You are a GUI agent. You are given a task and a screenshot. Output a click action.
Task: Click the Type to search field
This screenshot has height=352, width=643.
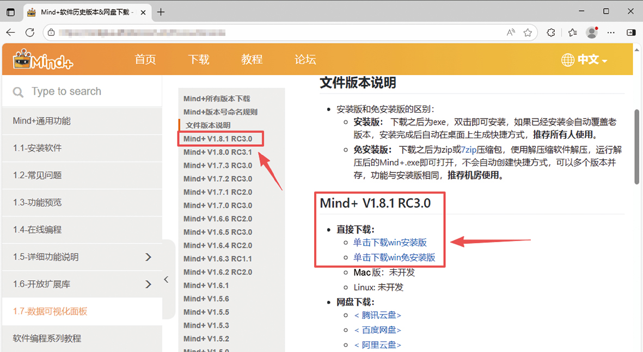click(x=82, y=91)
